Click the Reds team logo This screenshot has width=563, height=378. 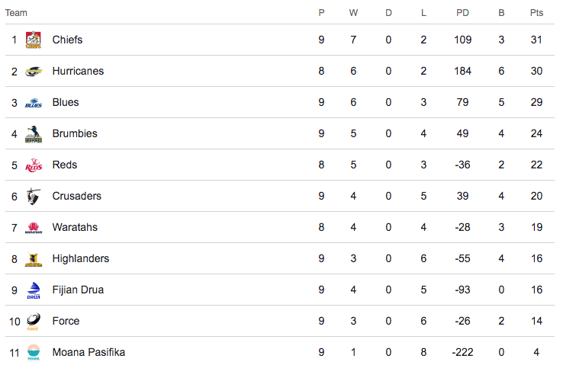[x=33, y=165]
